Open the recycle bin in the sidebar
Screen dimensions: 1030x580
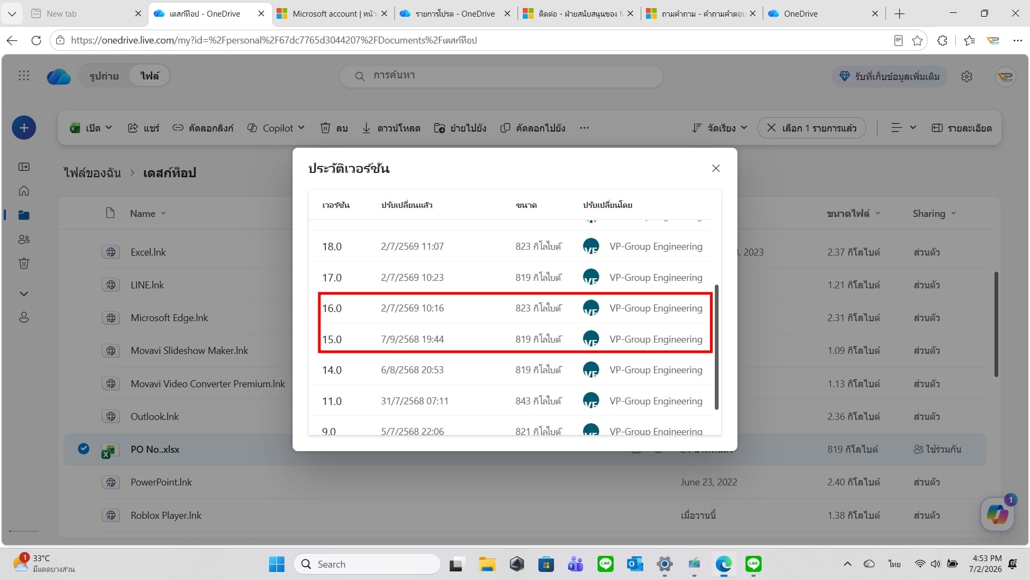point(24,263)
